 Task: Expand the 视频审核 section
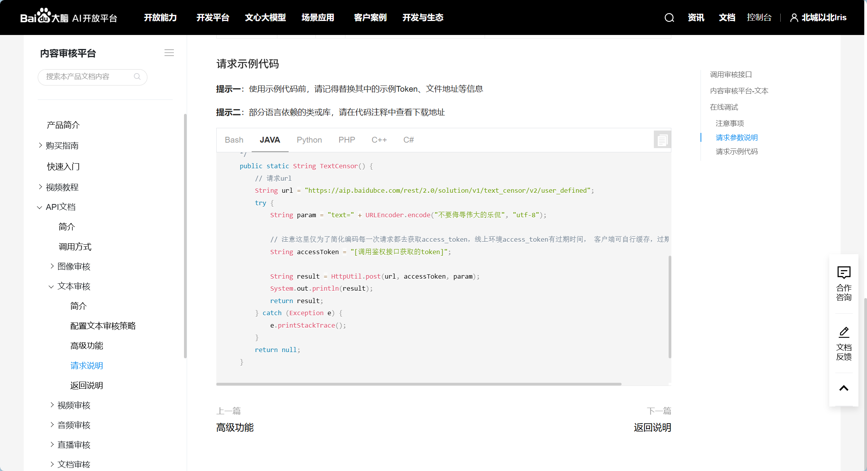pyautogui.click(x=52, y=405)
